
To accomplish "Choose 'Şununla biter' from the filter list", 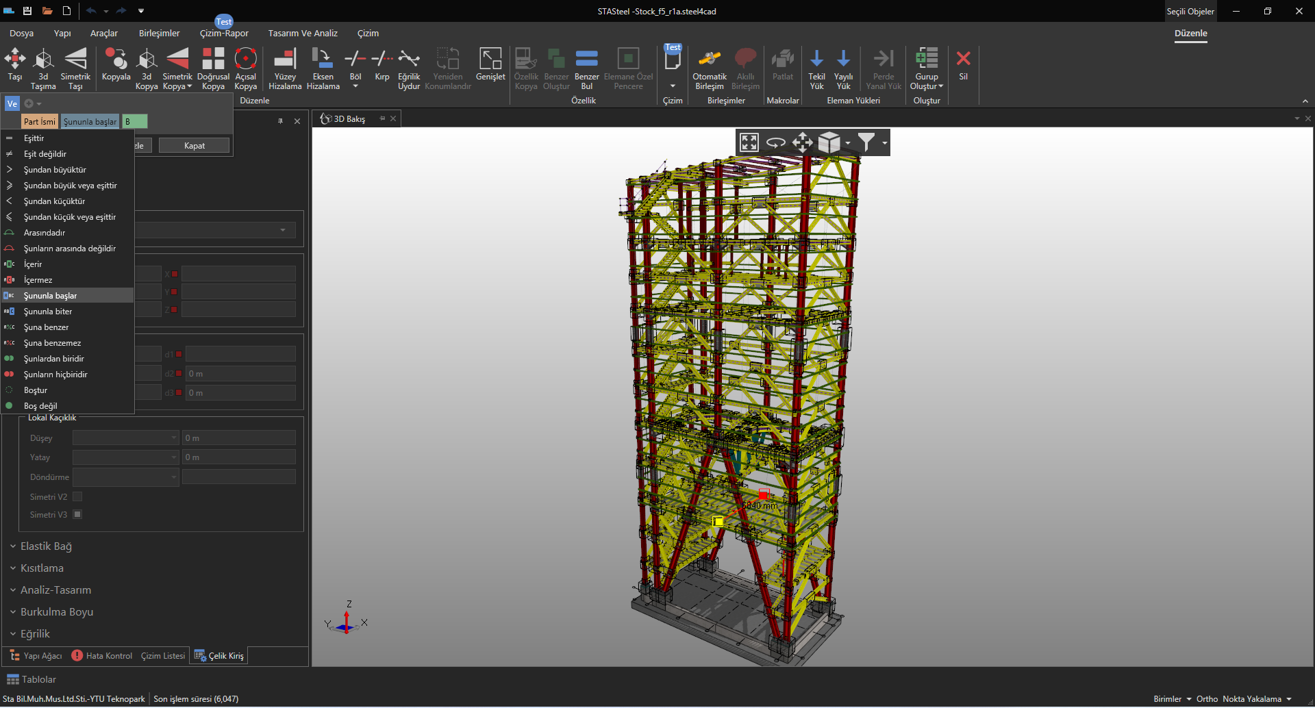I will [x=48, y=312].
